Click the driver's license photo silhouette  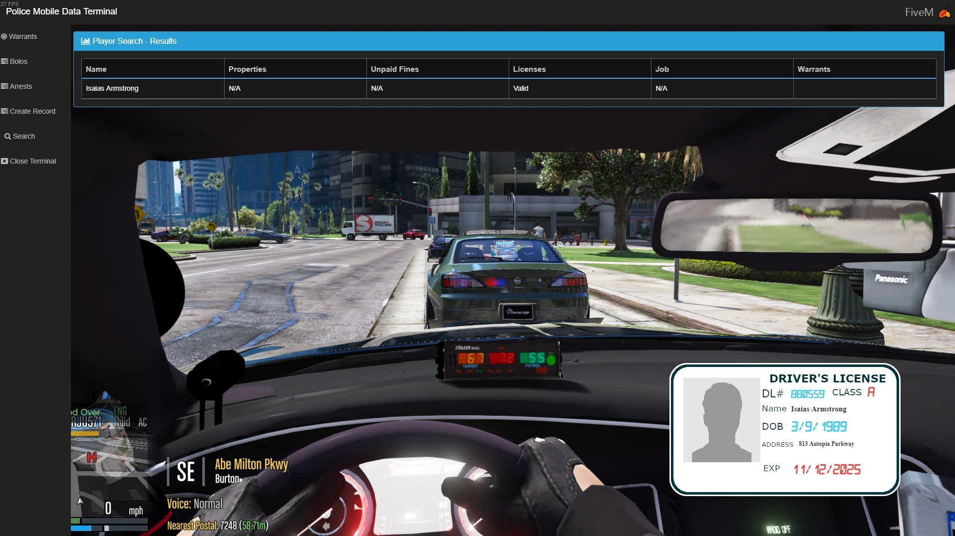tap(721, 420)
